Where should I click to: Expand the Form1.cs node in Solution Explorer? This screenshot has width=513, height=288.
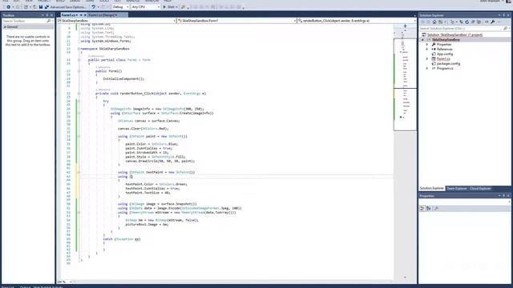(427, 58)
